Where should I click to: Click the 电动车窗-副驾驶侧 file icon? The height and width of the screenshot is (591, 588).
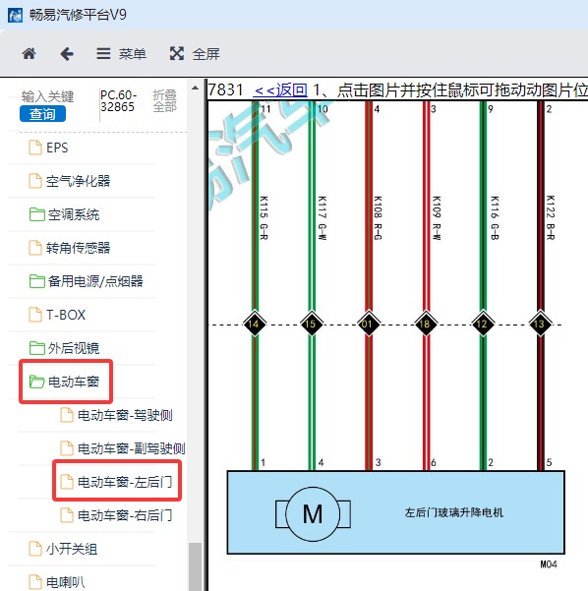point(67,448)
